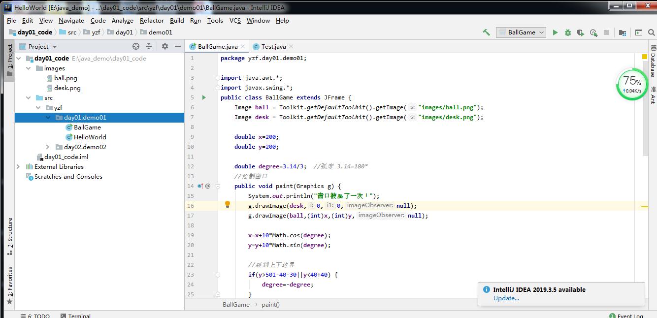The width and height of the screenshot is (657, 318).
Task: Open Run Anything toolbar icon
Action: [639, 32]
